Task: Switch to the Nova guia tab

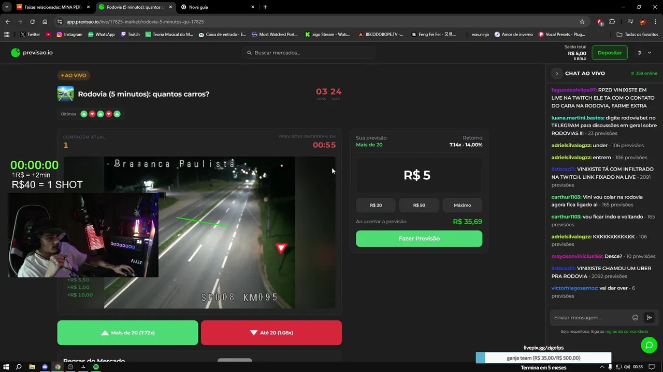Action: 218,7
